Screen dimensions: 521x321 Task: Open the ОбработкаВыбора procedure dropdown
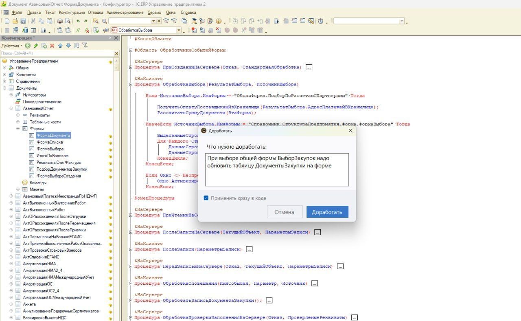point(179,30)
